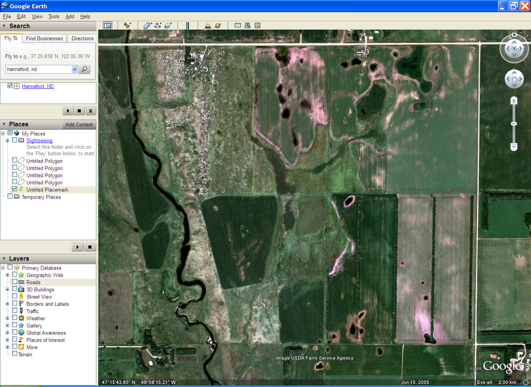
Task: Play the search results tour
Action: click(x=68, y=111)
